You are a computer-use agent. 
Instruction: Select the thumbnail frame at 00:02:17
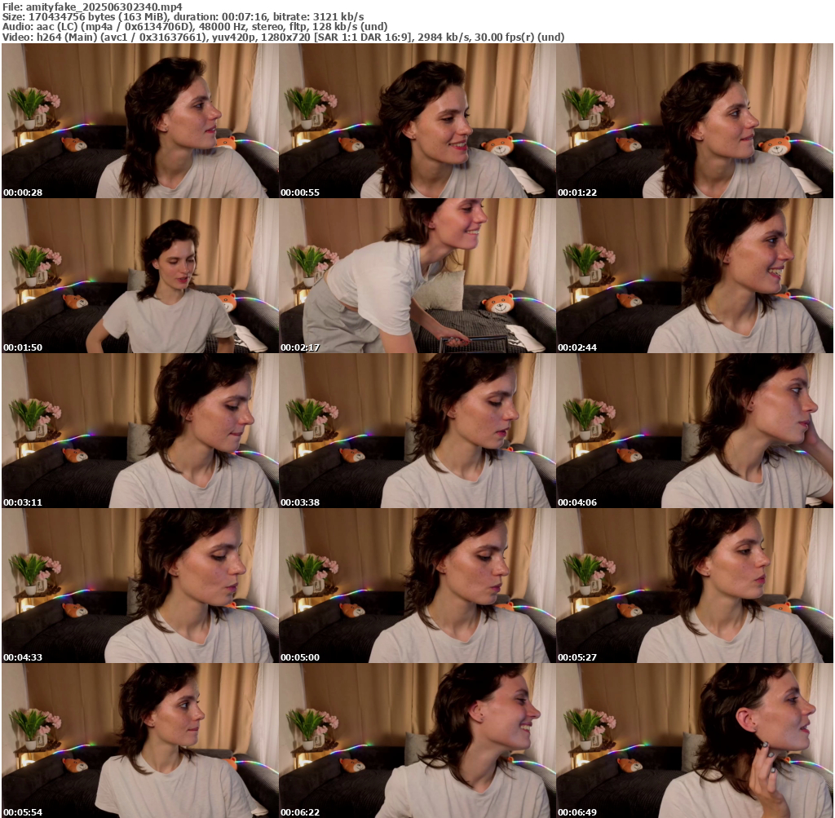[x=417, y=276]
